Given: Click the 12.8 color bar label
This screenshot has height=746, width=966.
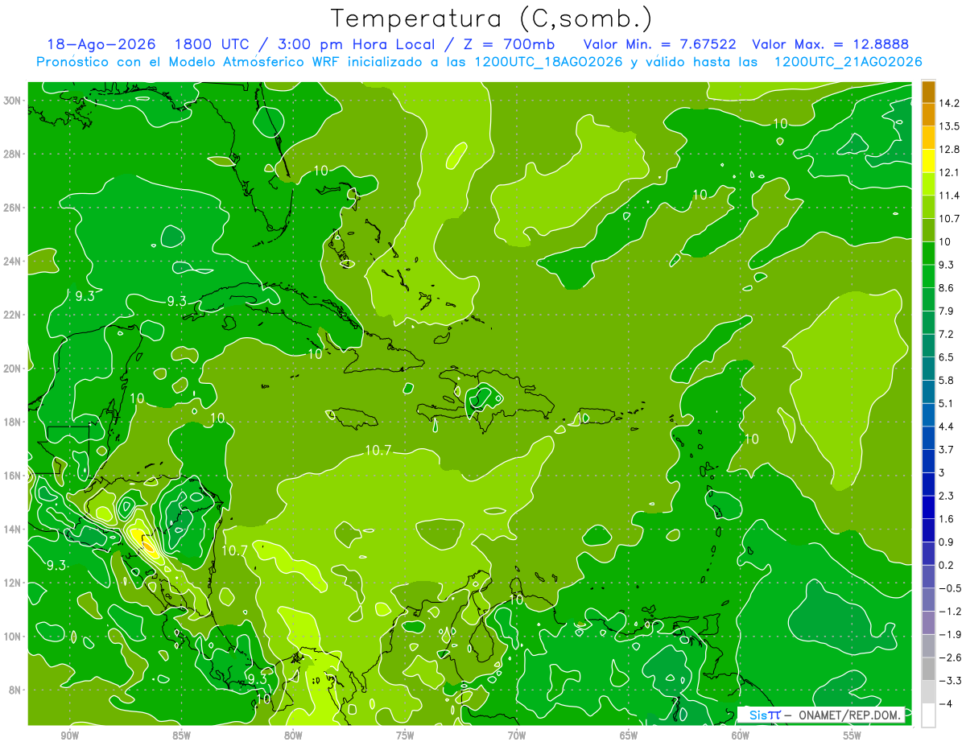Looking at the screenshot, I should point(948,150).
